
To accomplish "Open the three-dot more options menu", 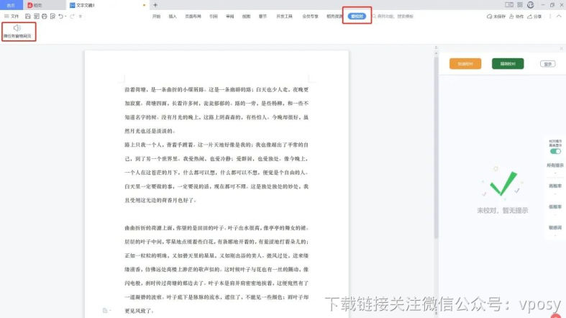I will 550,17.
